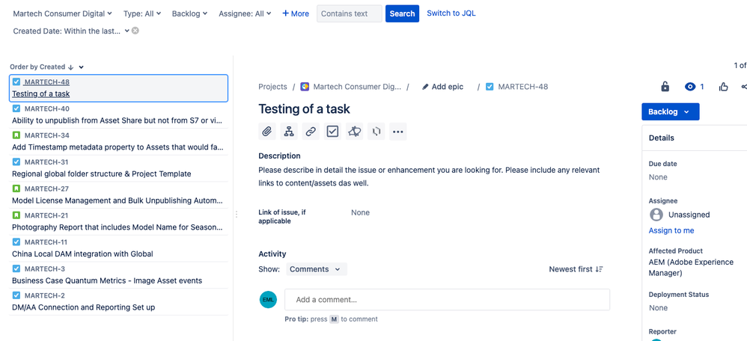This screenshot has height=341, width=747.
Task: Click the create subtask hierarchy icon
Action: click(289, 132)
